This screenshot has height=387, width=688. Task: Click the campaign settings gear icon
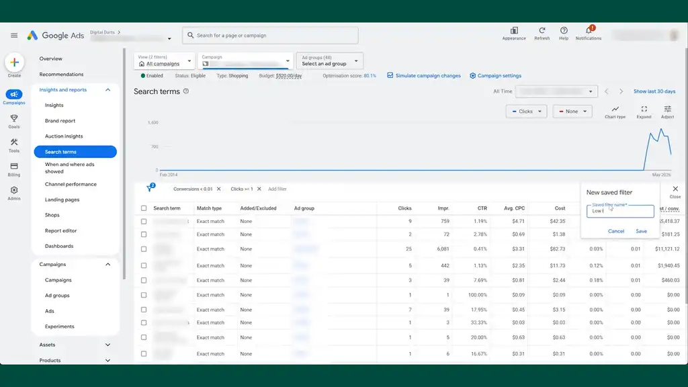pyautogui.click(x=472, y=76)
